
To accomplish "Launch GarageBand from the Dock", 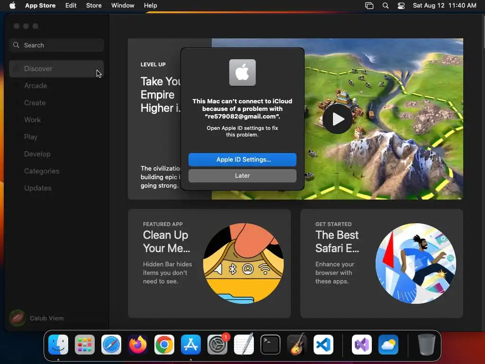I will 297,345.
